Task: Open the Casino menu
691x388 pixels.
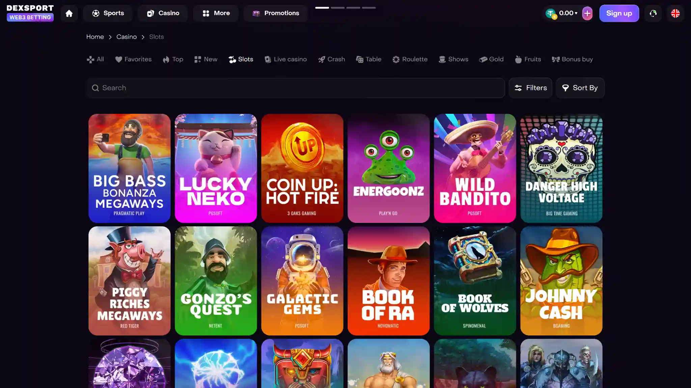Action: [x=163, y=13]
